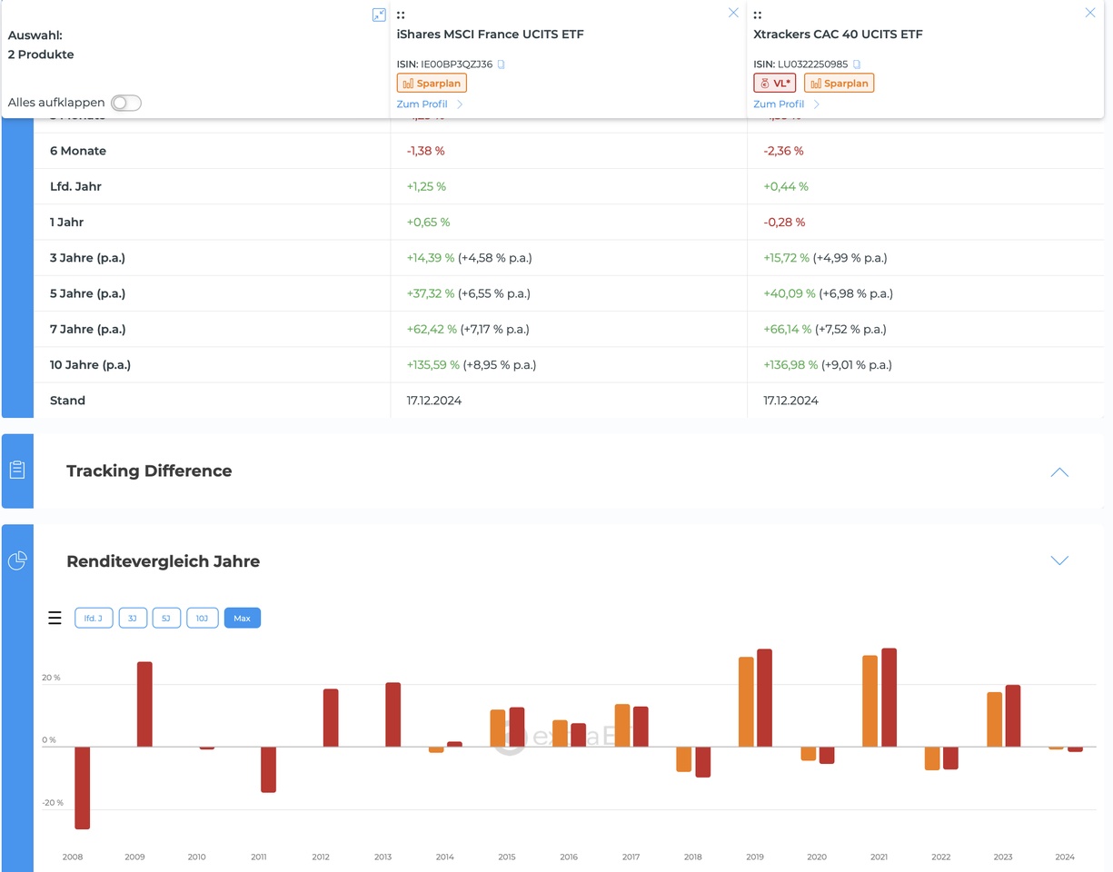
Task: Click the iShares MSCI France UCITS ETF title
Action: 491,35
